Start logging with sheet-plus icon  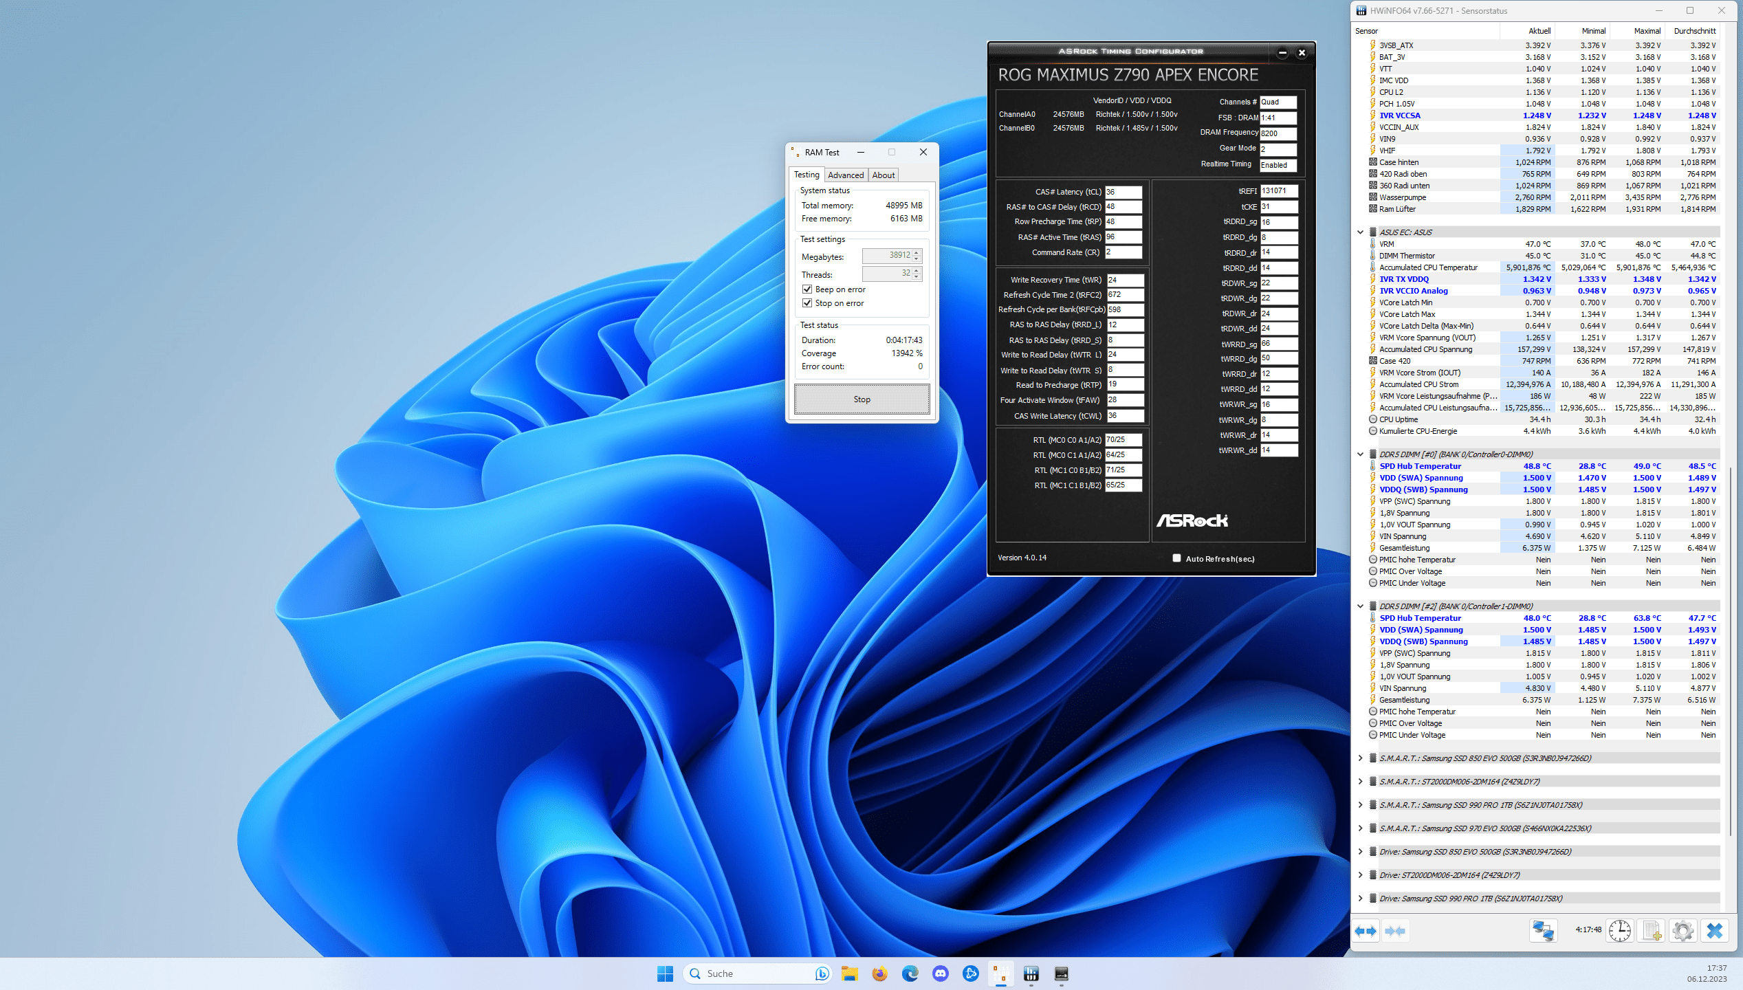pyautogui.click(x=1652, y=931)
